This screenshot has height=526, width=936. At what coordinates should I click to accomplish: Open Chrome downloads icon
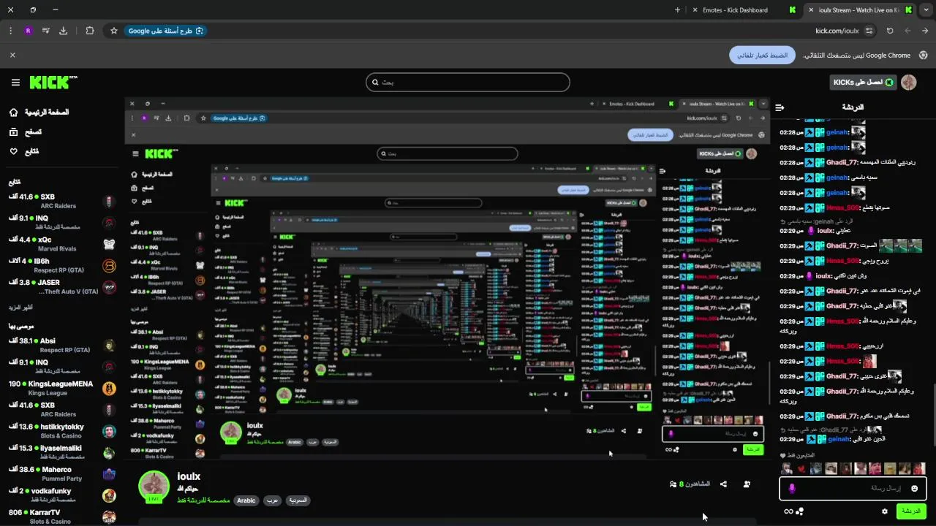click(x=63, y=31)
